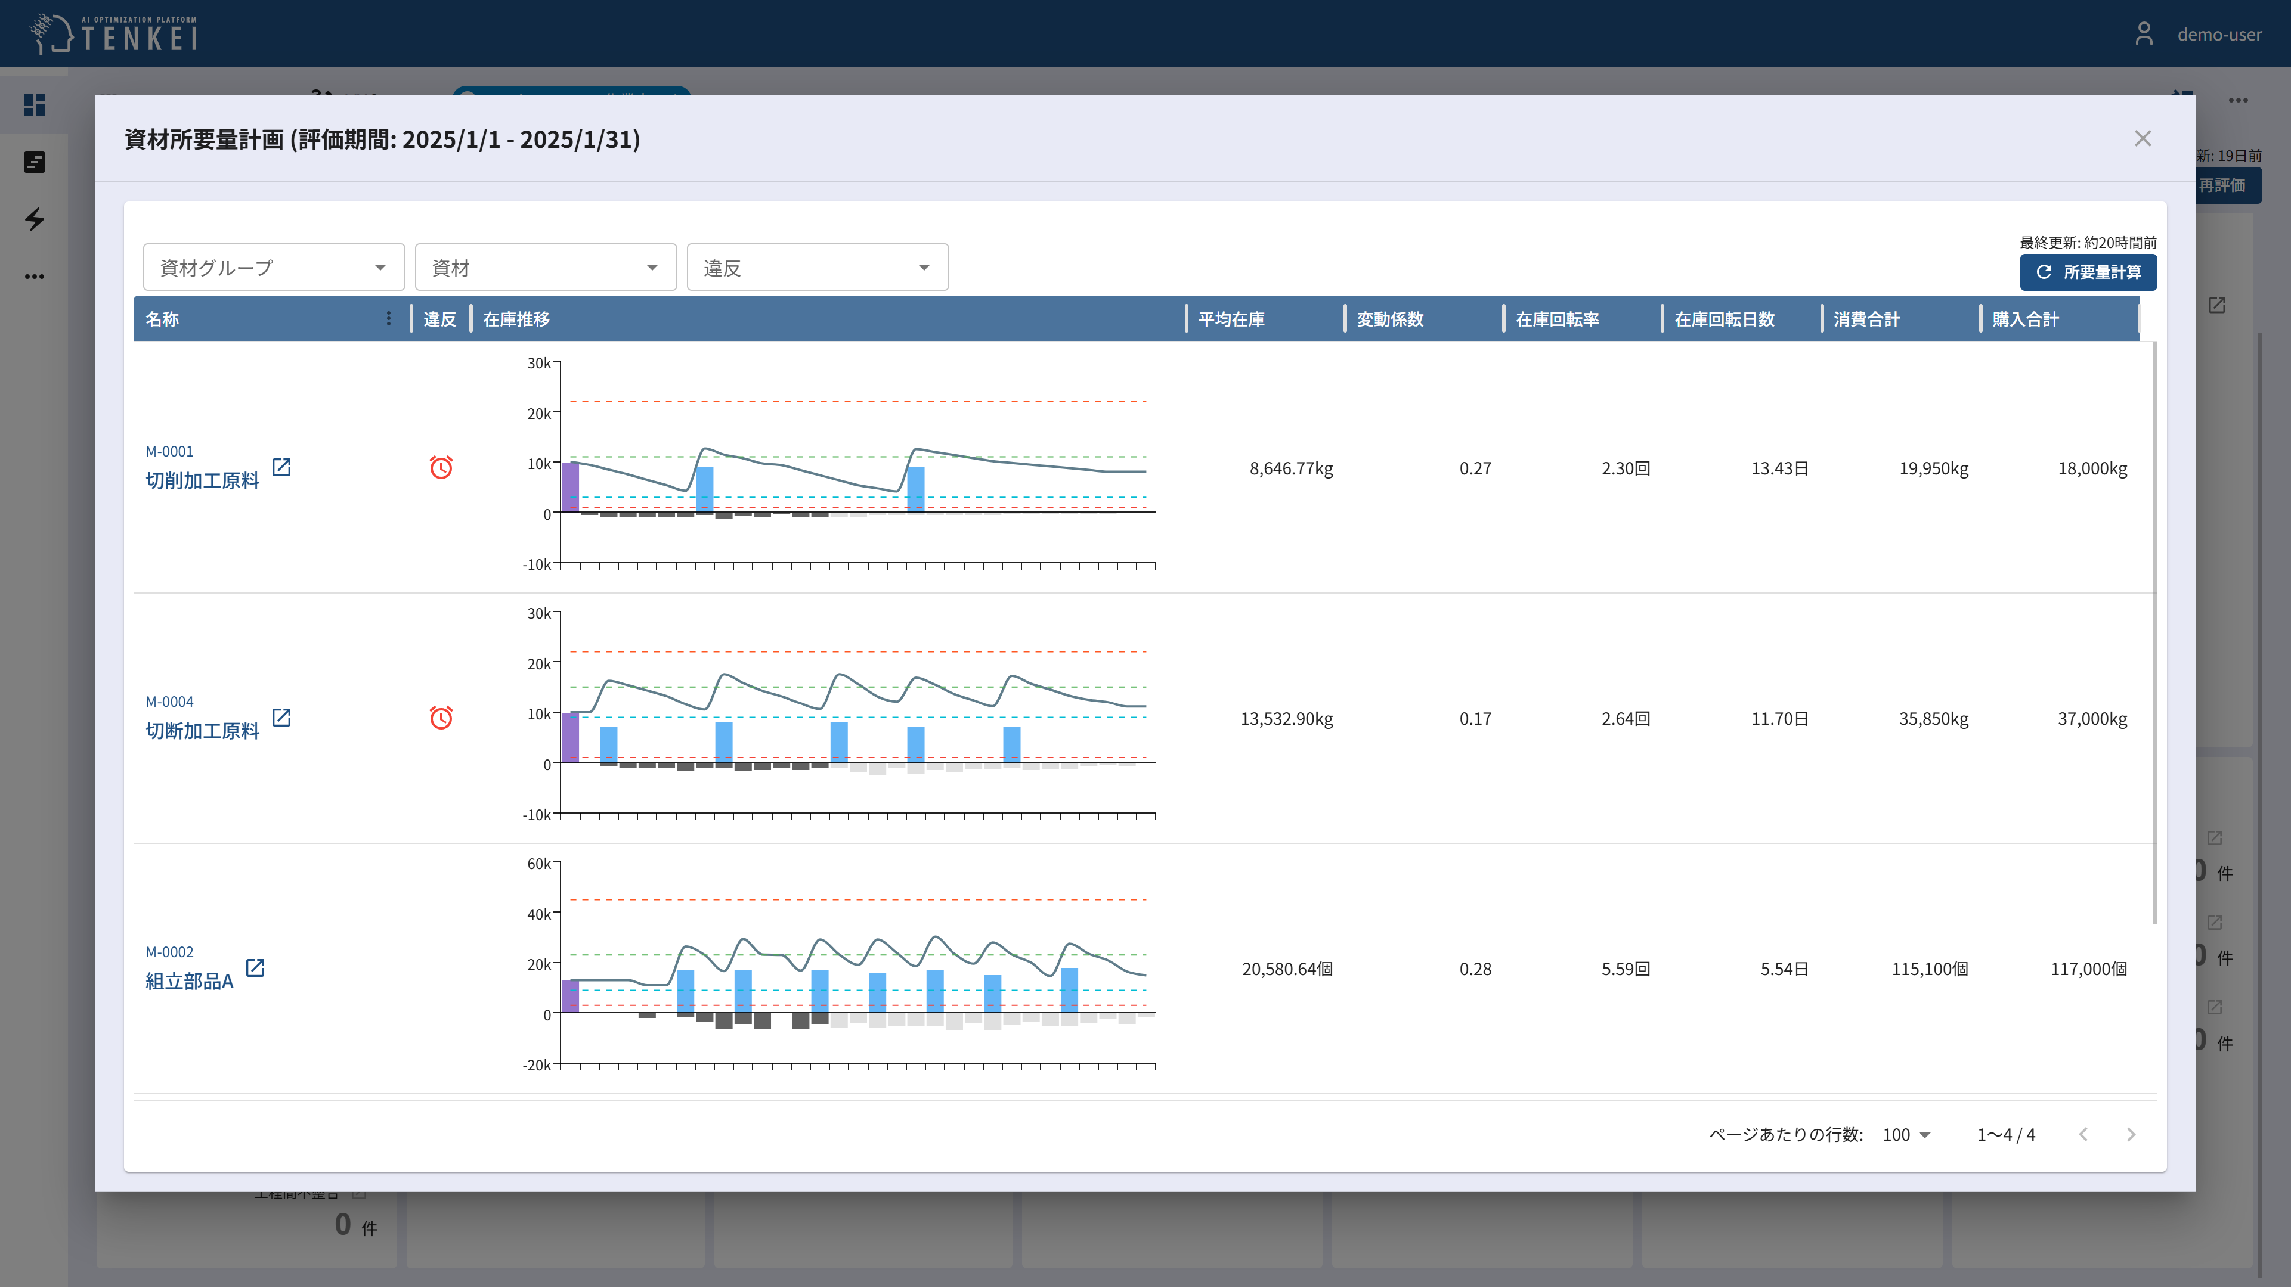Image resolution: width=2291 pixels, height=1288 pixels.
Task: Open the 違反 filter dropdown
Action: (x=818, y=268)
